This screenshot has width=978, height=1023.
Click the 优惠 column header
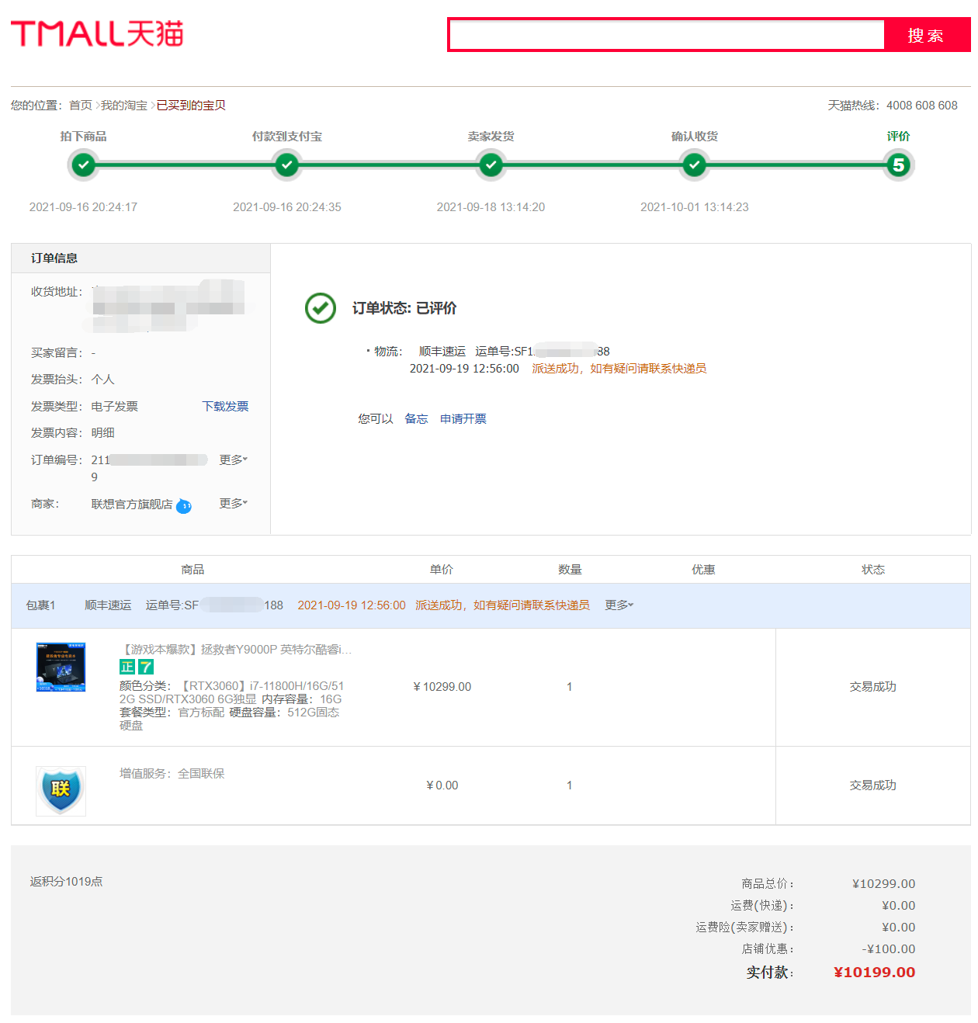click(x=703, y=570)
